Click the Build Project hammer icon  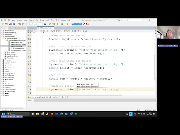click(x=49, y=24)
